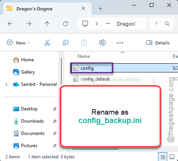This screenshot has width=178, height=161.
Task: Copy the selected file
Action: pos(66,43)
